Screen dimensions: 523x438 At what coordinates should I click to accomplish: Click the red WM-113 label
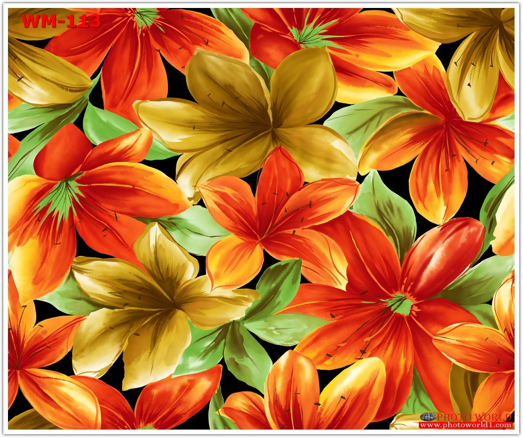61,21
